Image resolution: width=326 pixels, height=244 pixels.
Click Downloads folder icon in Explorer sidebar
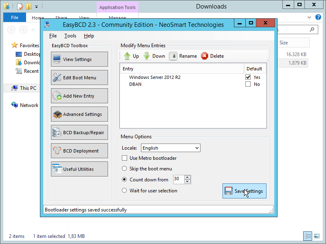[19, 63]
